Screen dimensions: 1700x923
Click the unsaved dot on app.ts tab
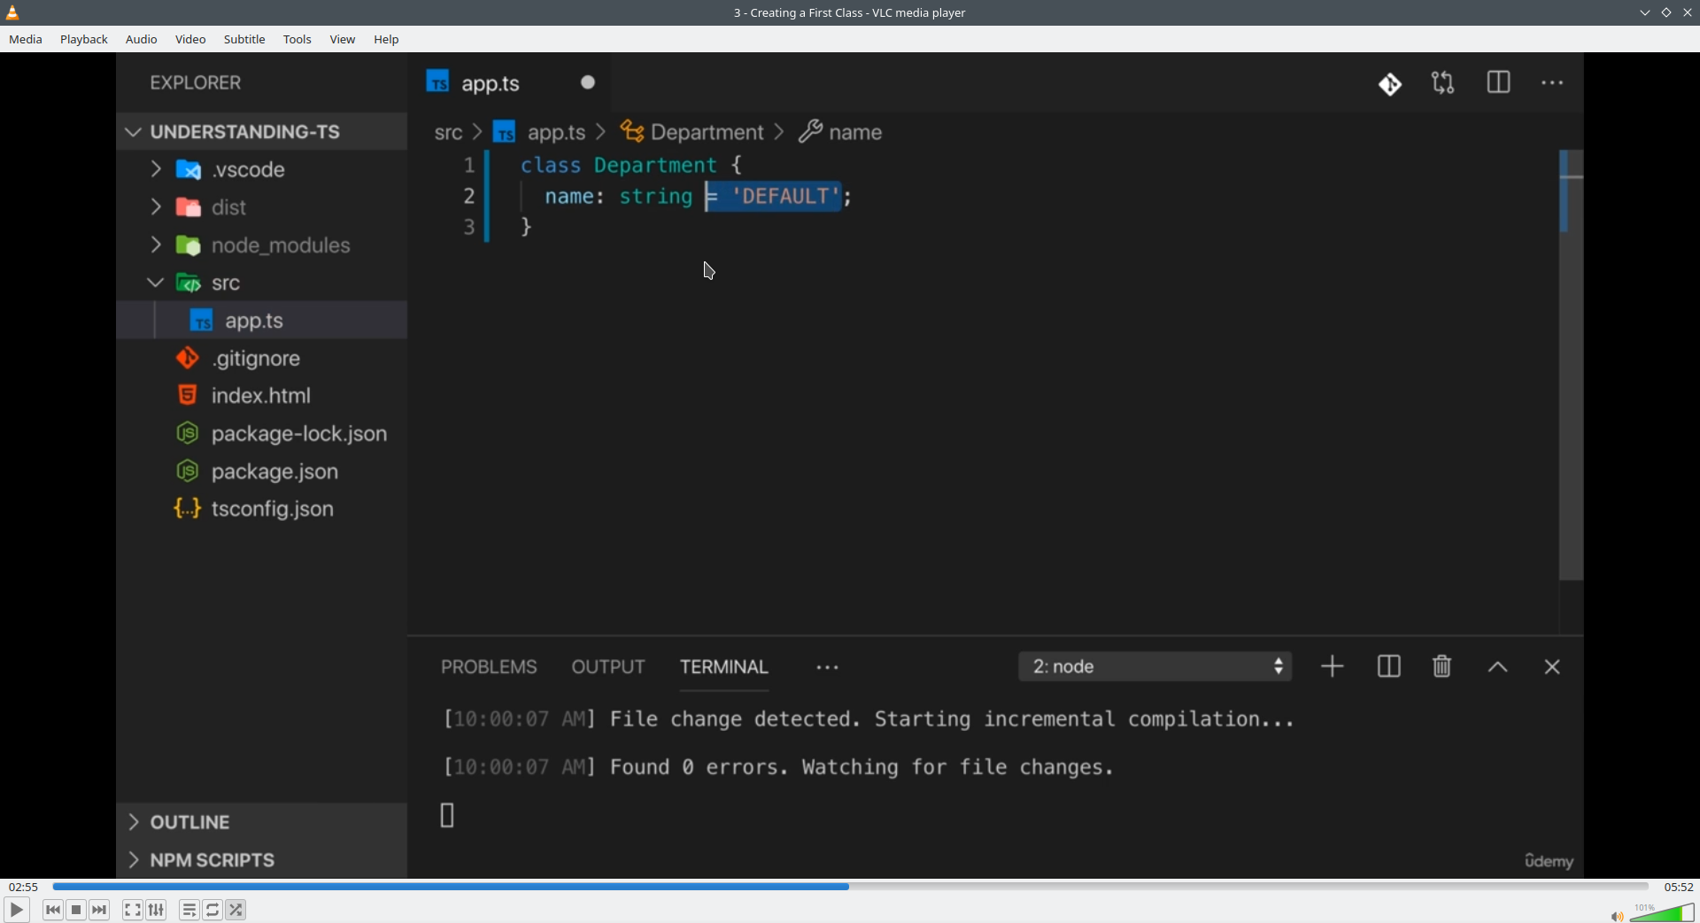(x=588, y=82)
